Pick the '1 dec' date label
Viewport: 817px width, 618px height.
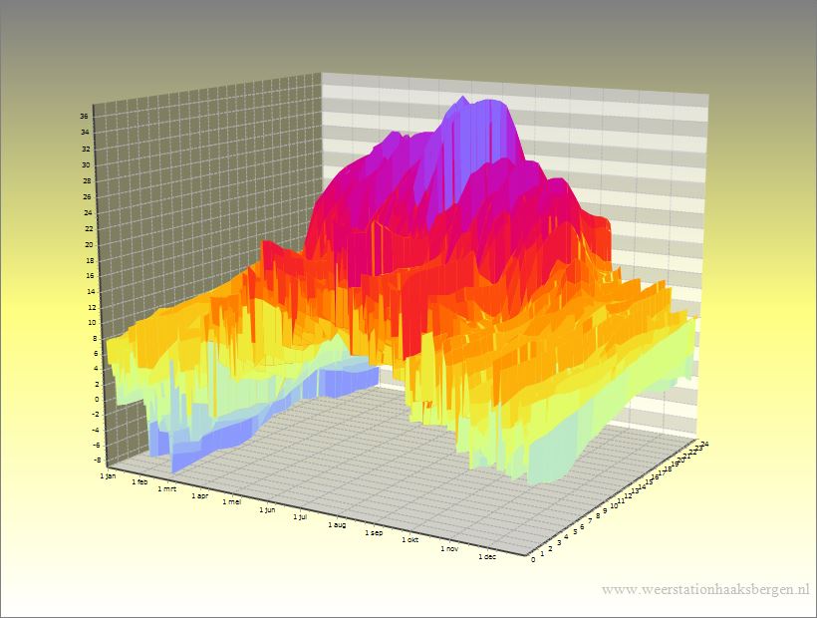point(487,556)
